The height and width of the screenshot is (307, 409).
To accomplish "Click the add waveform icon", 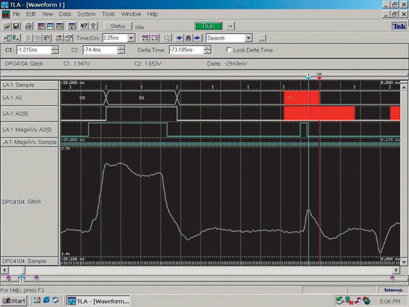I will (x=7, y=38).
